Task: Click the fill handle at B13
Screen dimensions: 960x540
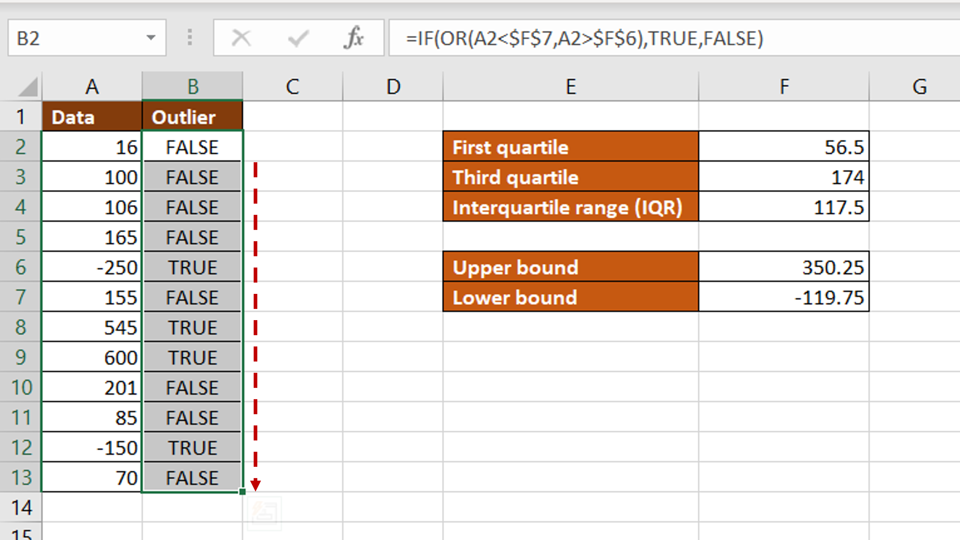Action: (x=242, y=492)
